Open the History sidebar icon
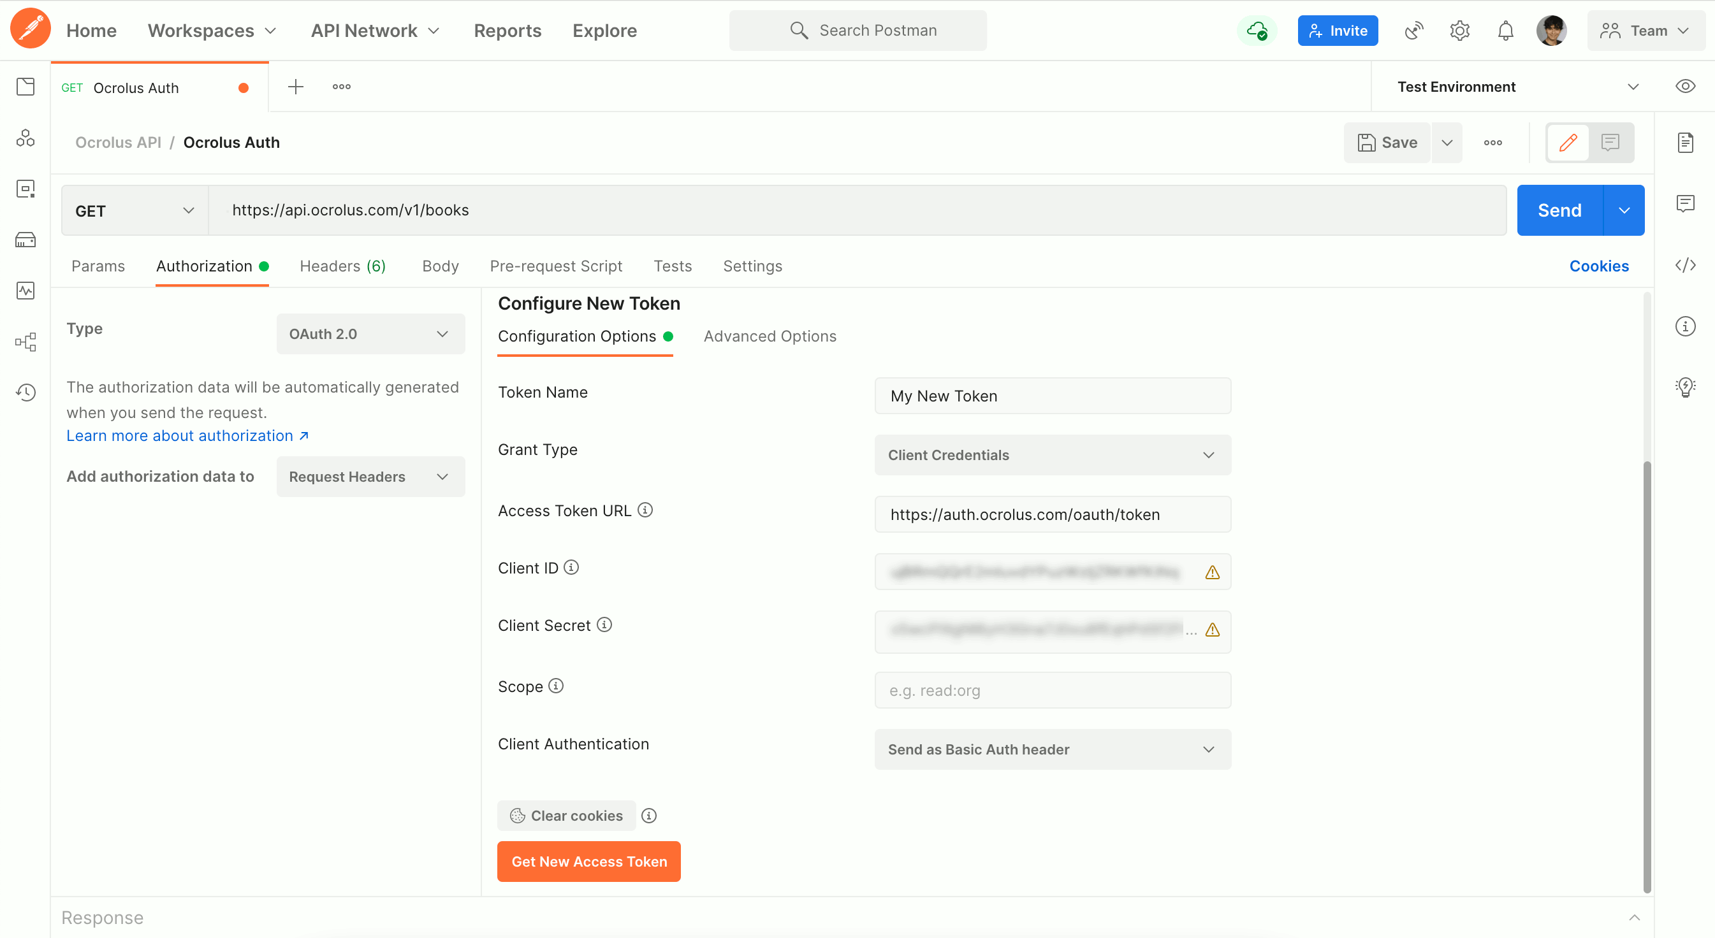This screenshot has width=1715, height=938. (26, 393)
